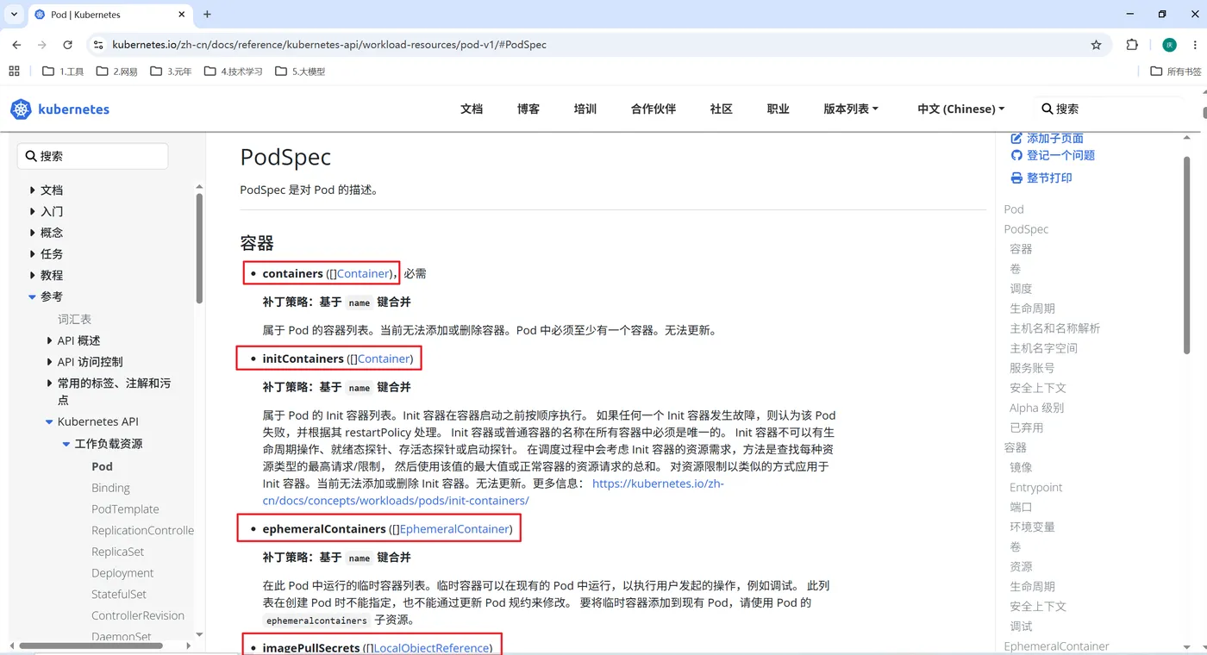Select ReplicaSet in the sidebar
This screenshot has height=655, width=1207.
[x=117, y=552]
